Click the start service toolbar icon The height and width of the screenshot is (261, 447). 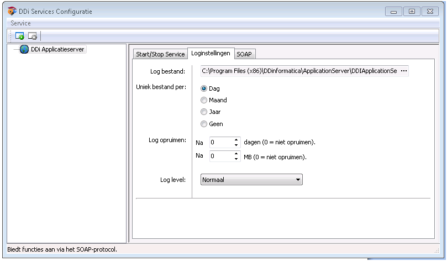19,36
